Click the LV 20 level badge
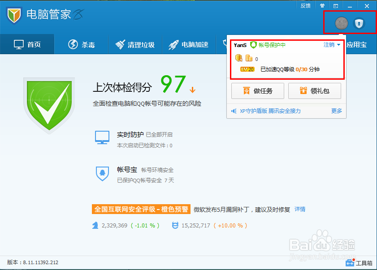 [247, 69]
